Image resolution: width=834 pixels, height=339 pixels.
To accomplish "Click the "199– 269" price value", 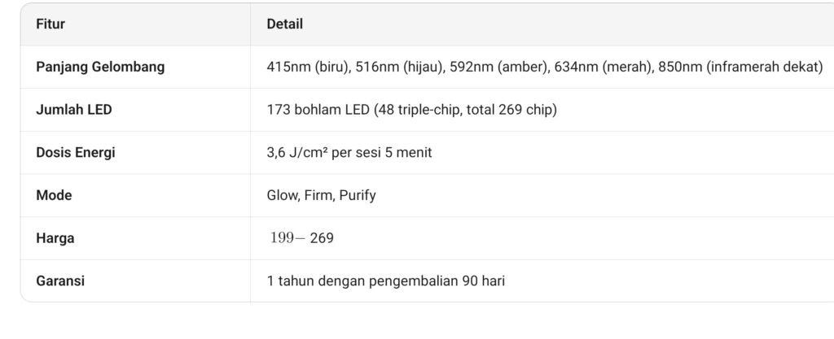I will [x=301, y=238].
